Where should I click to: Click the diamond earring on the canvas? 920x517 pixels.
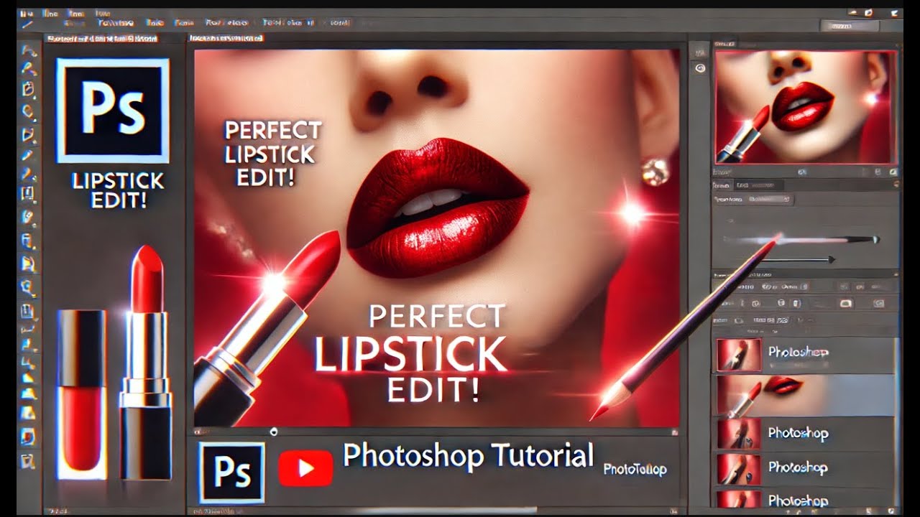[x=655, y=171]
